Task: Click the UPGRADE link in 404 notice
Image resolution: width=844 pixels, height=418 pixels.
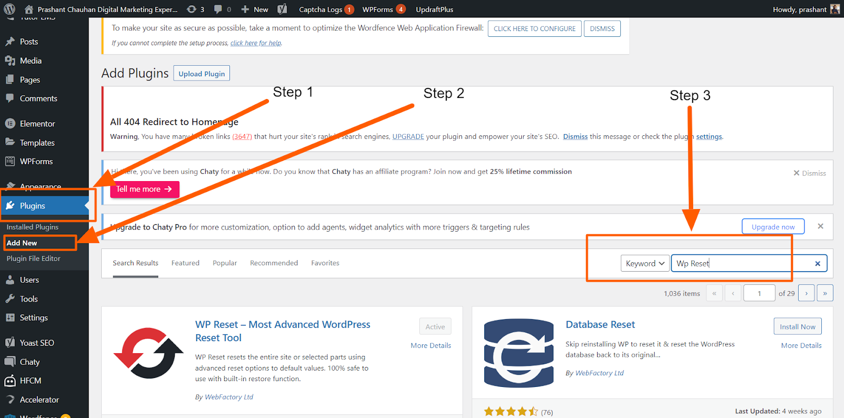Action: (x=408, y=136)
